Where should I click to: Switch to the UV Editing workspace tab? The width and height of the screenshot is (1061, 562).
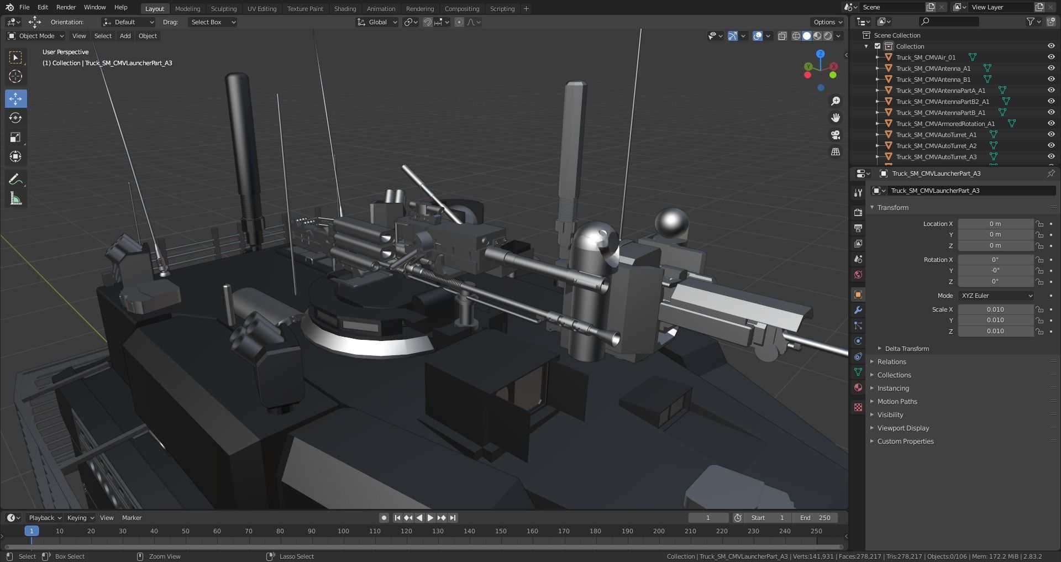tap(262, 9)
